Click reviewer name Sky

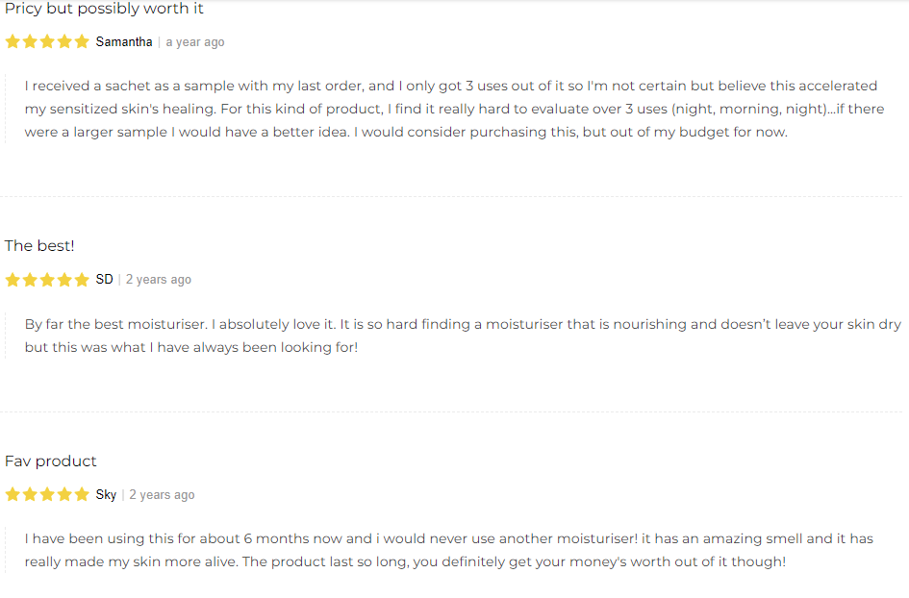[106, 495]
